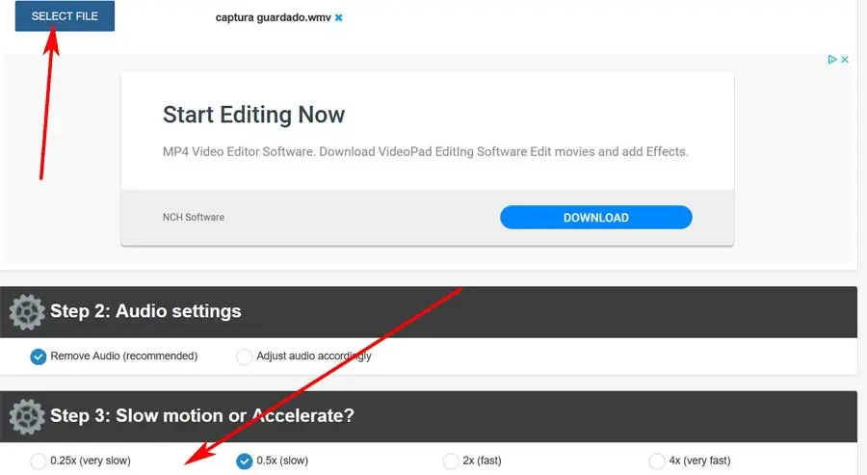Choose 2x (fast) speed
The height and width of the screenshot is (475, 867).
coord(451,461)
